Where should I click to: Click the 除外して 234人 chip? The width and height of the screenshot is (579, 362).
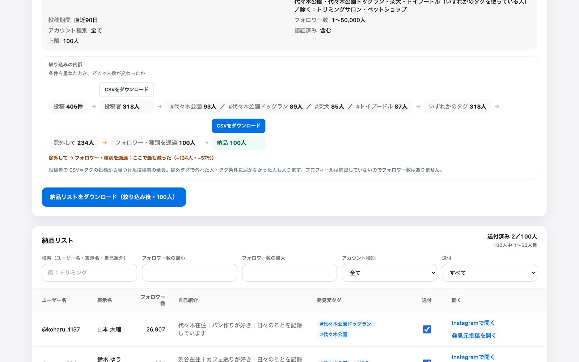click(x=73, y=143)
